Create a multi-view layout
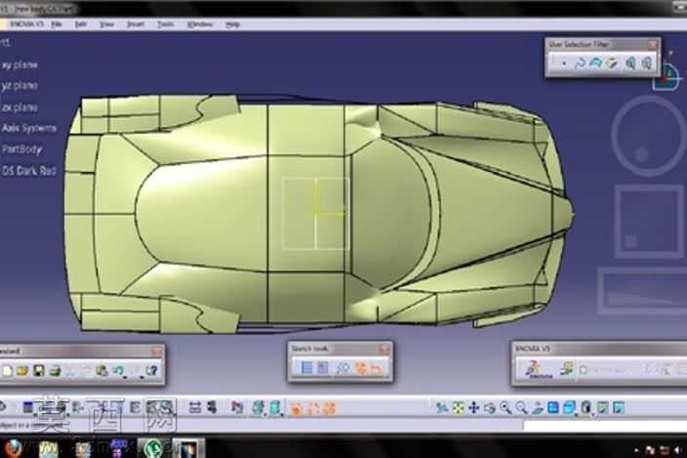This screenshot has width=687, height=458. [553, 408]
